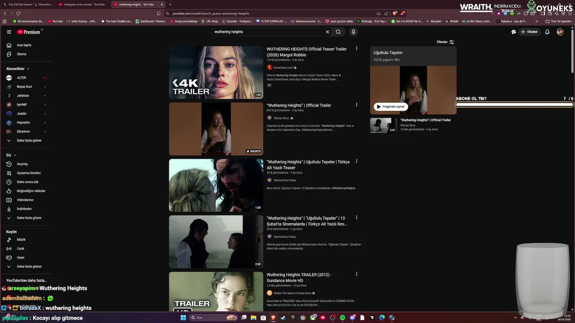Open the 2:41 Official Trailer in the movie card
This screenshot has width=575, height=323.
point(413,125)
